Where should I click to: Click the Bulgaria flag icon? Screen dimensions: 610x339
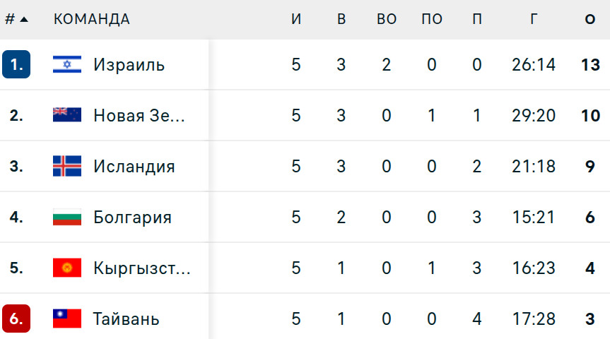point(67,218)
